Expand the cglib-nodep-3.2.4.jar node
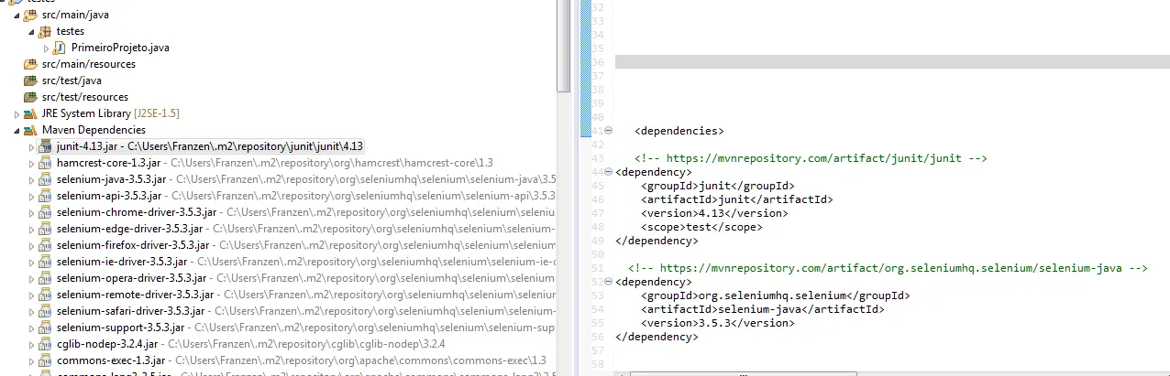 [x=31, y=344]
